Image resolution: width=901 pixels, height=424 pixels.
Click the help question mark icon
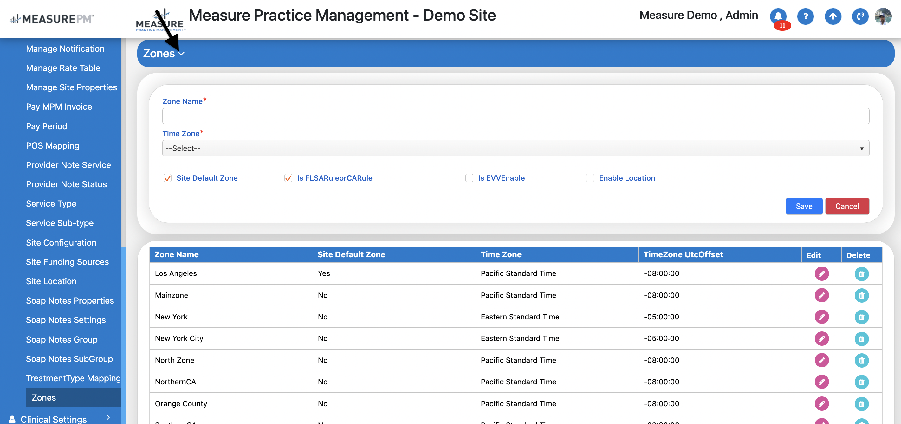(805, 16)
